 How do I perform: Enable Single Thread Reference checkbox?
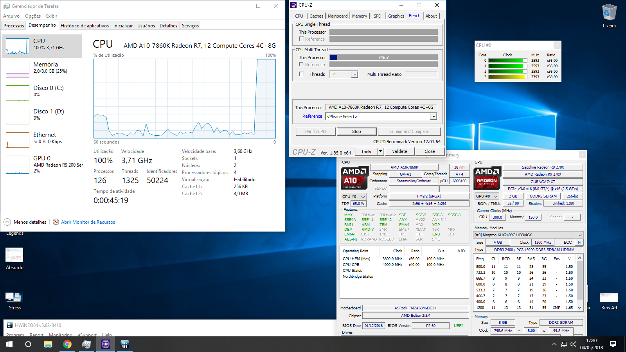[301, 39]
